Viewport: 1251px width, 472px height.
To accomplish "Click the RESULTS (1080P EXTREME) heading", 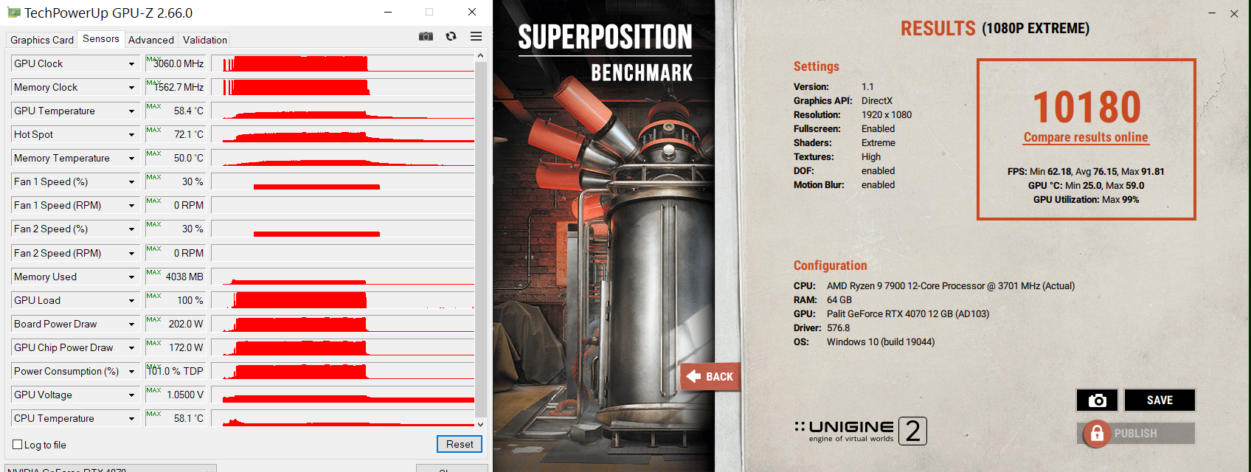I will pos(995,29).
